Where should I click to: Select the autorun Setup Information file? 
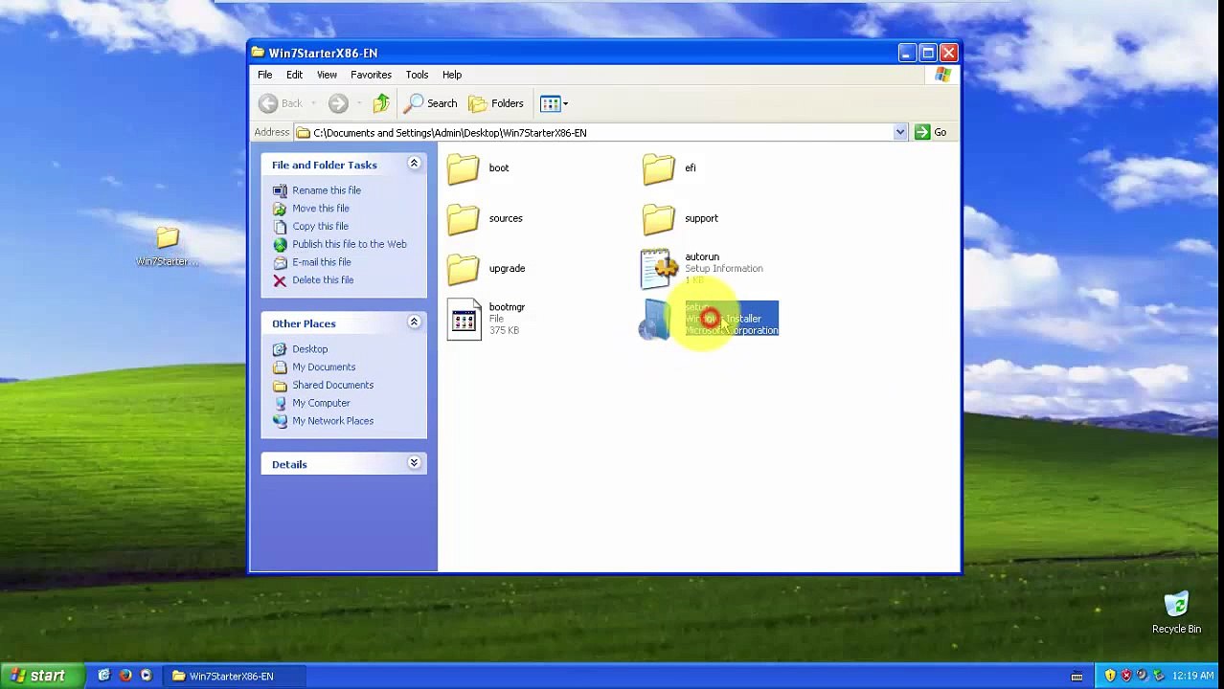(x=702, y=269)
